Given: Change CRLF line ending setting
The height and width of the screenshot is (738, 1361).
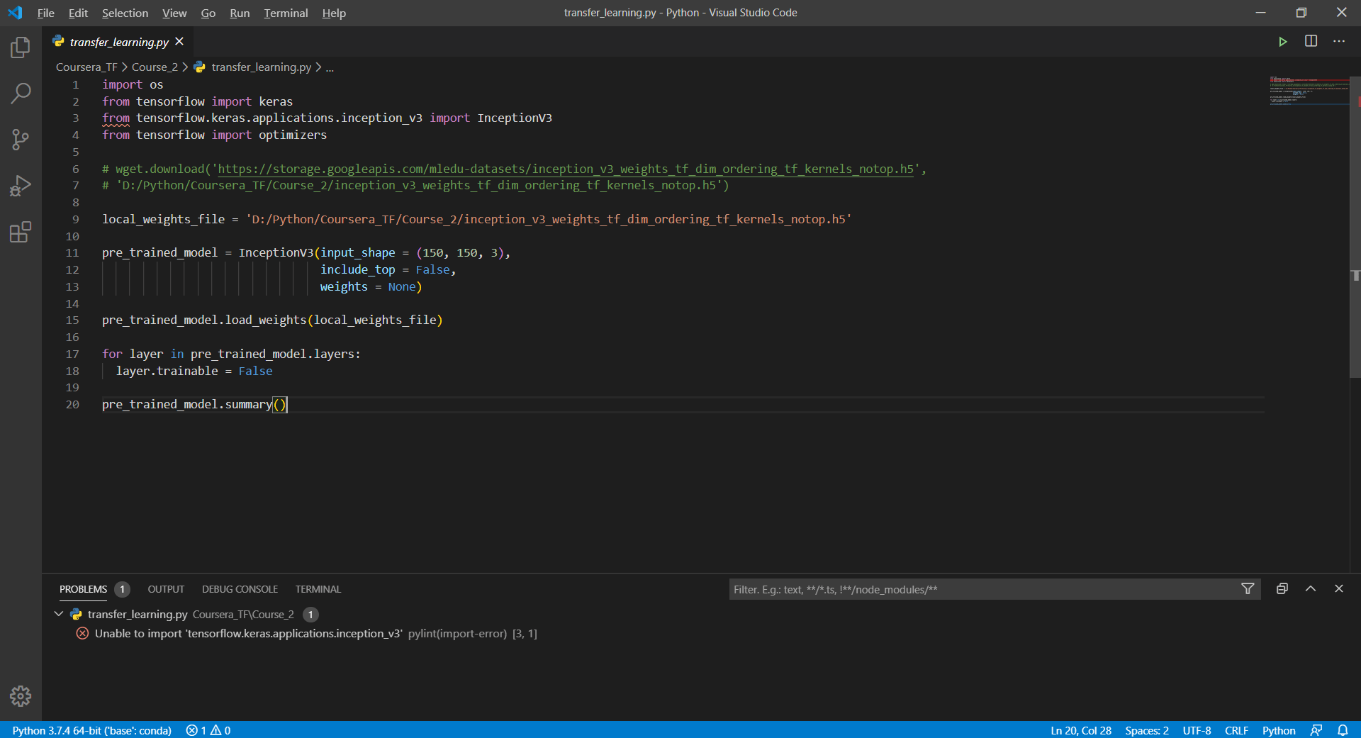Looking at the screenshot, I should coord(1236,730).
